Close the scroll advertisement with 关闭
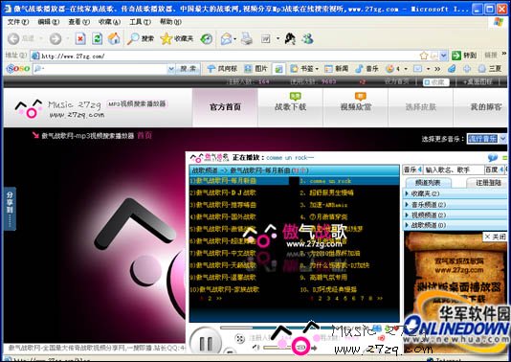The height and width of the screenshot is (362, 511). pos(495,237)
